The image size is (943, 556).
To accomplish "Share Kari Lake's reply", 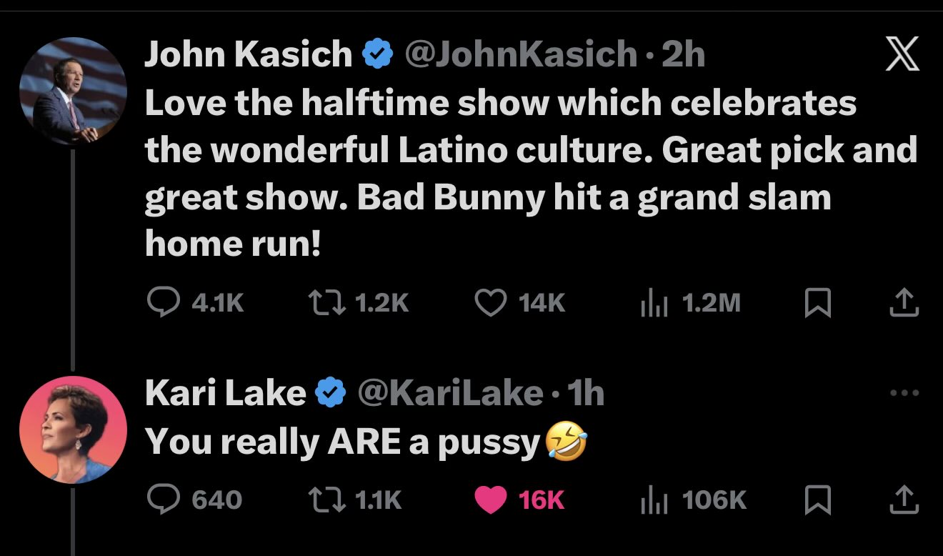I will [905, 500].
